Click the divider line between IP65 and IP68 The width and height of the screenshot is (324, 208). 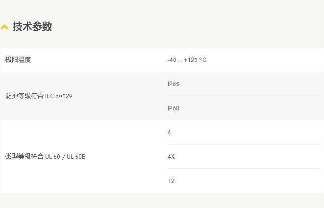tap(243, 96)
